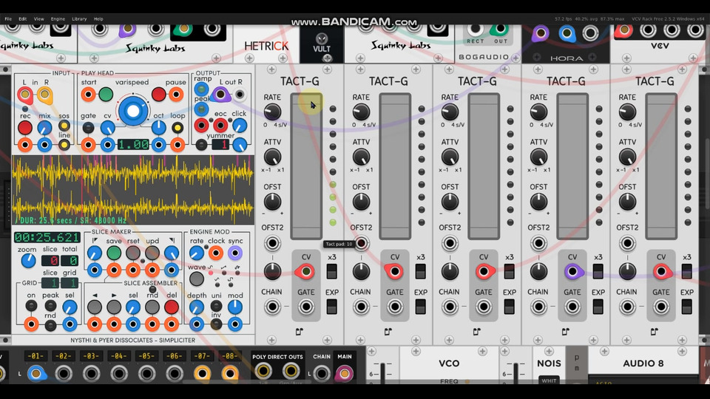The image size is (710, 399).
Task: Click the red del button in Slice Assembler
Action: pyautogui.click(x=171, y=307)
